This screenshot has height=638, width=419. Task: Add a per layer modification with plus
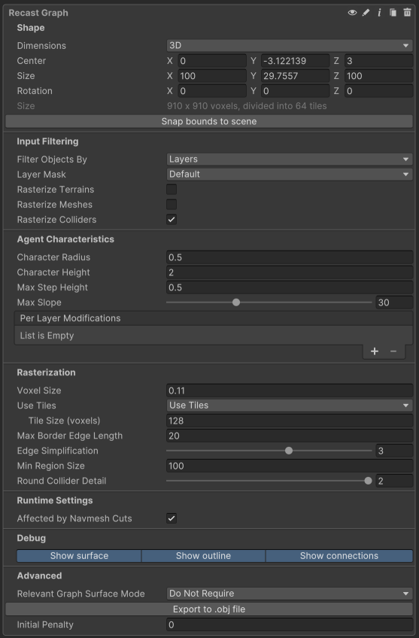pos(375,351)
